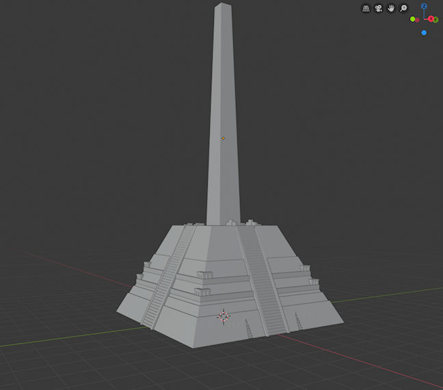The width and height of the screenshot is (443, 390).
Task: Click the blue Z axis gizmo handle
Action: 424,6
